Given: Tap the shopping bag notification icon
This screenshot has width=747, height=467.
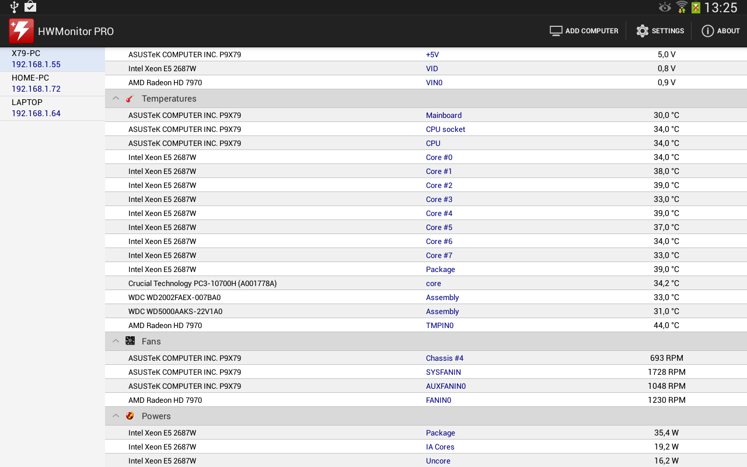Looking at the screenshot, I should [x=30, y=7].
